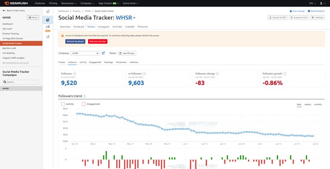Open the Hashtags sub-tab
This screenshot has width=330, height=169.
[x=109, y=62]
